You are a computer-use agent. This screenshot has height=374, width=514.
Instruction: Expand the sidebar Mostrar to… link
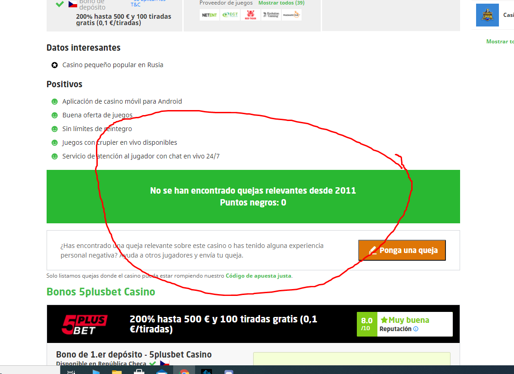(500, 42)
